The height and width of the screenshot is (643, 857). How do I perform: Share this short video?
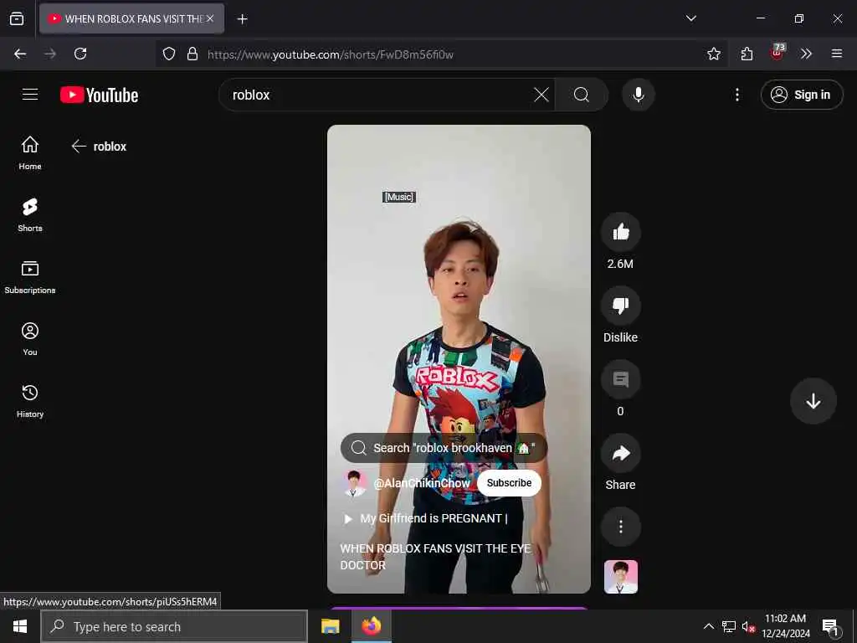620,453
